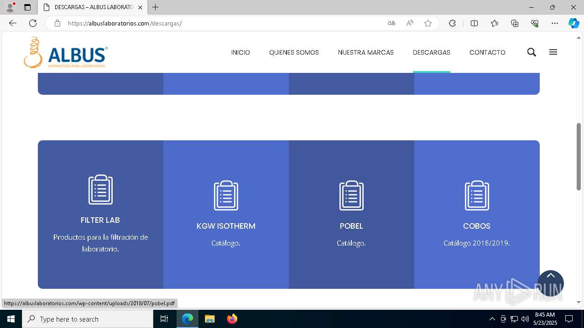Viewport: 584px width, 328px height.
Task: Open the Copilot sidebar icon
Action: click(574, 23)
